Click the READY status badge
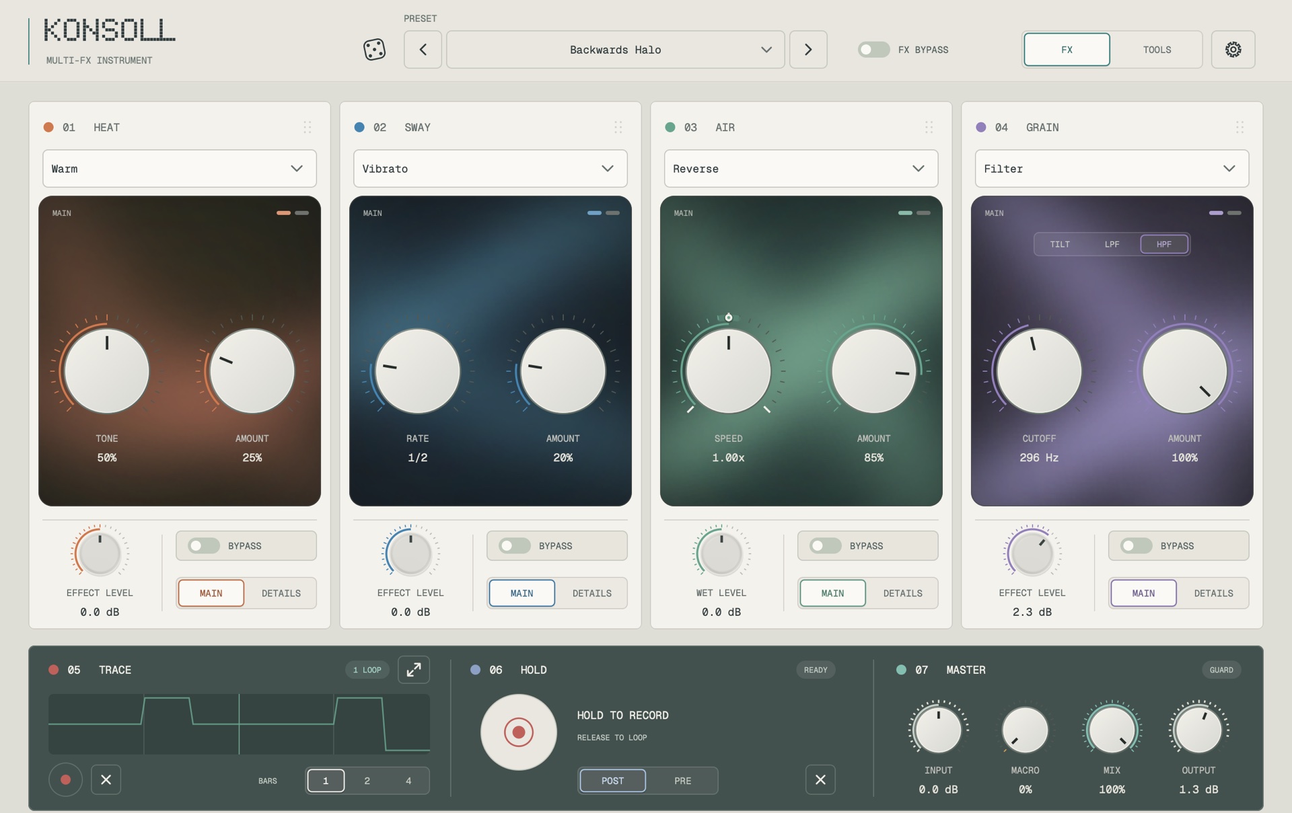 coord(816,670)
